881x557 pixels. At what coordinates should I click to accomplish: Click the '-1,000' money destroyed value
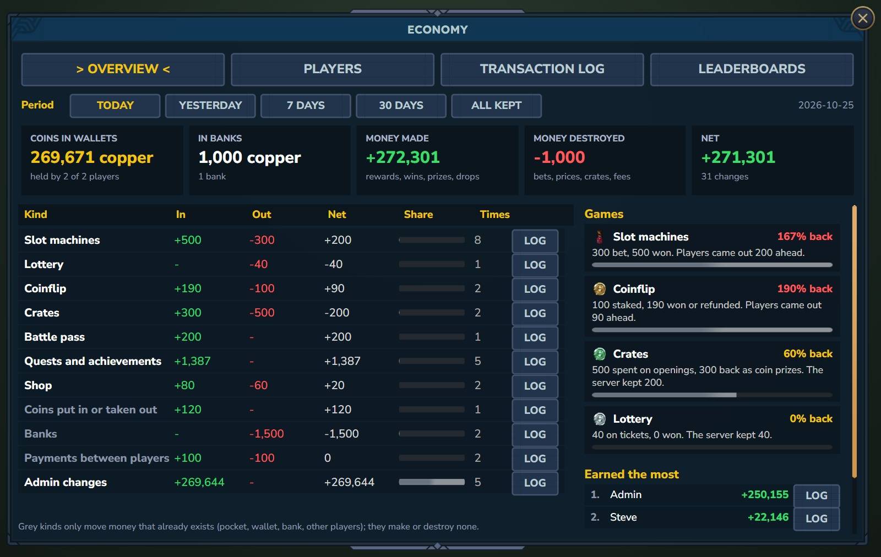(x=559, y=157)
